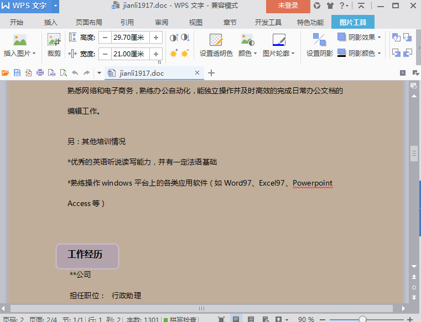Switch to 引用 tab
Viewport: 421px width, 322px height.
127,22
